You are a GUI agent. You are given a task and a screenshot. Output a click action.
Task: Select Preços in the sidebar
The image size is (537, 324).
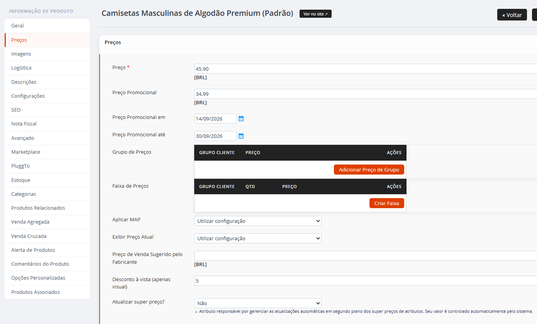47,40
